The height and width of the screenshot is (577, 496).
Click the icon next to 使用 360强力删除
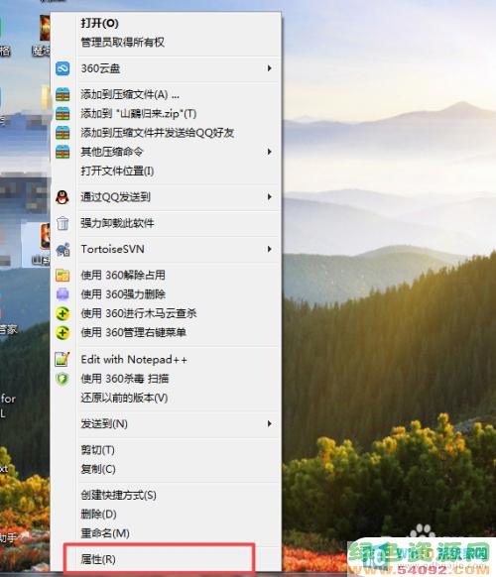pos(62,294)
